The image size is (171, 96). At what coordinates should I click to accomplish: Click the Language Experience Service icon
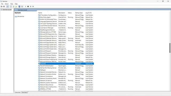(x=39, y=21)
